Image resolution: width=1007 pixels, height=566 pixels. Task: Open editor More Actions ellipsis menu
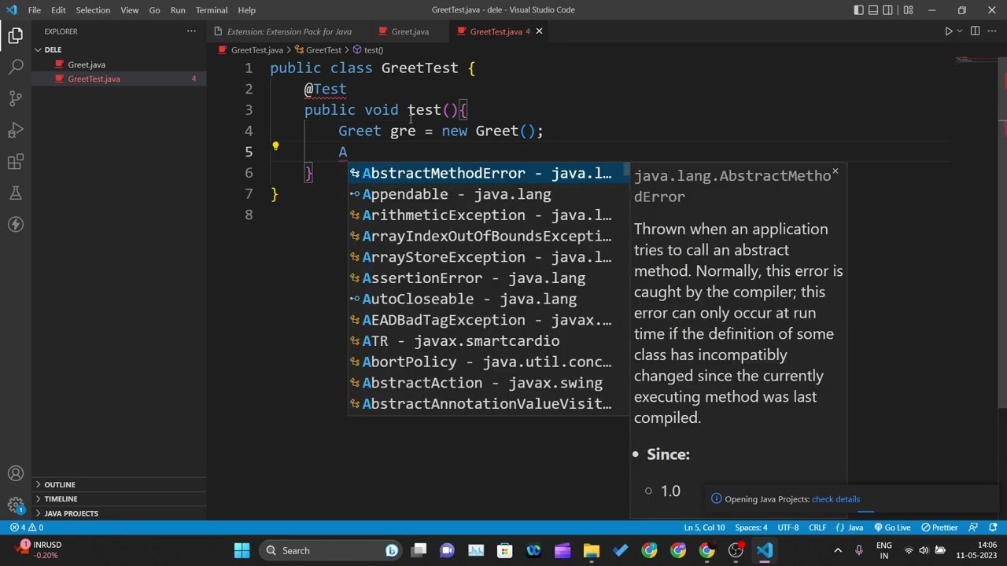click(992, 31)
